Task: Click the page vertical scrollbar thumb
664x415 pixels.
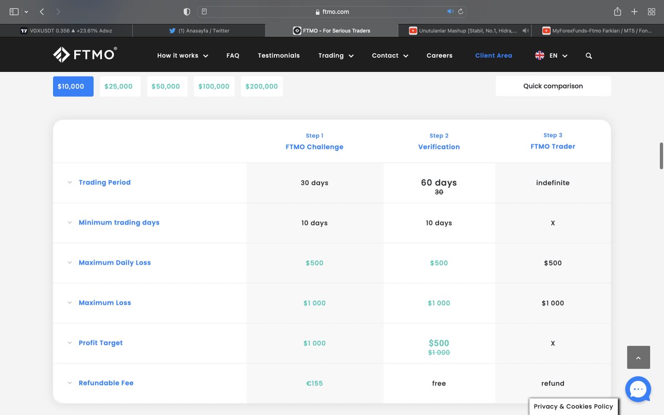Action: click(661, 156)
